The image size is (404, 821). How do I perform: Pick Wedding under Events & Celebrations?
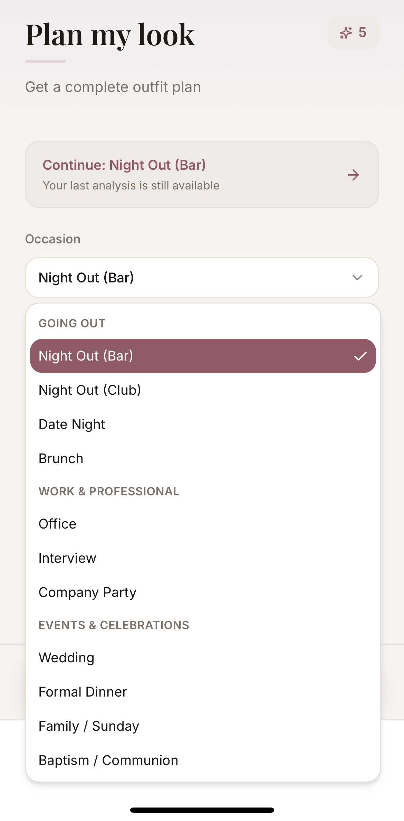[66, 657]
